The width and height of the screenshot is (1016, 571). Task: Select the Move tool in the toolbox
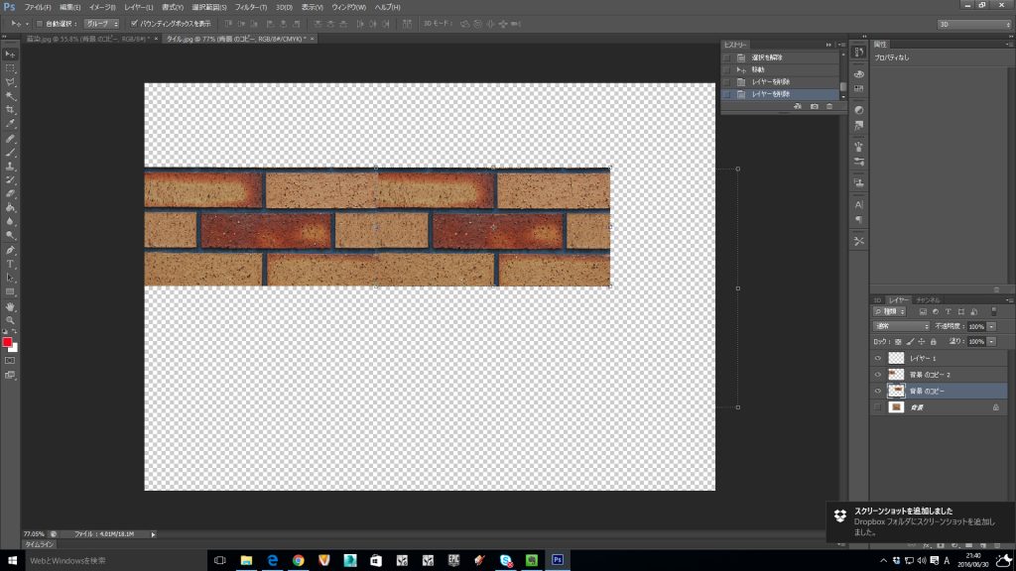coord(11,54)
